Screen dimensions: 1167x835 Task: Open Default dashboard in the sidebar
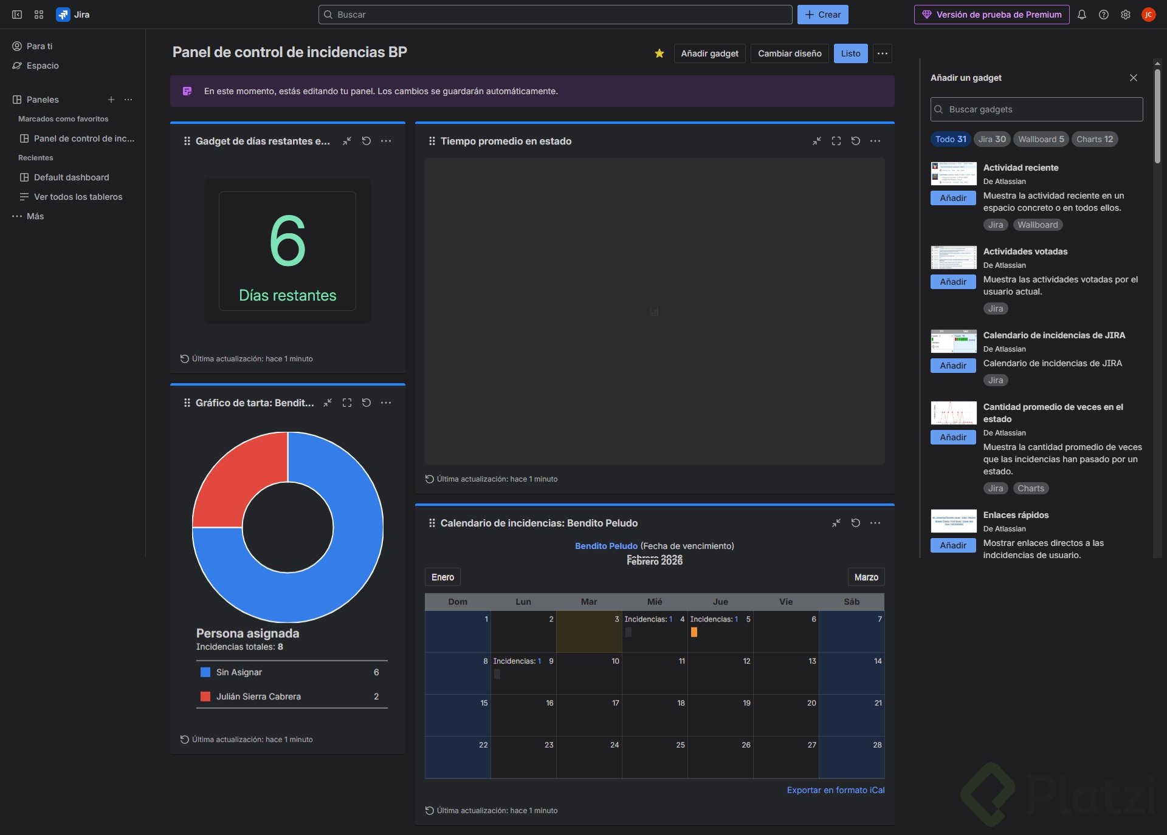tap(71, 177)
